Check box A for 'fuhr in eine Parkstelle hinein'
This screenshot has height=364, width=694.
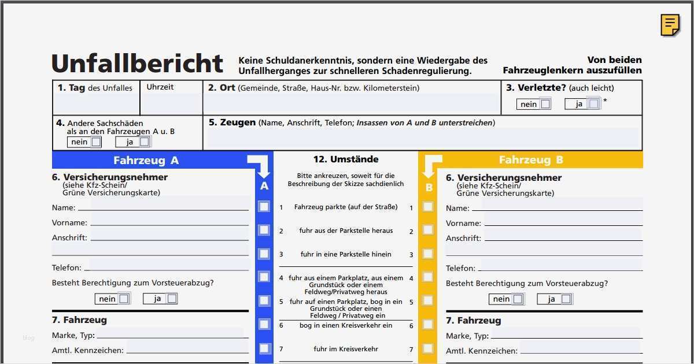[264, 254]
